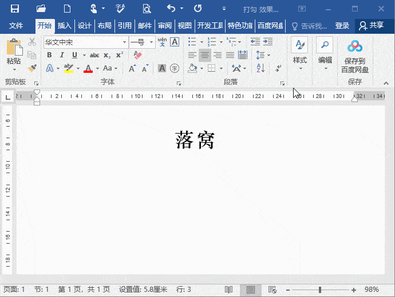Click the Paste clipboard icon
Image resolution: width=395 pixels, height=297 pixels.
14,47
